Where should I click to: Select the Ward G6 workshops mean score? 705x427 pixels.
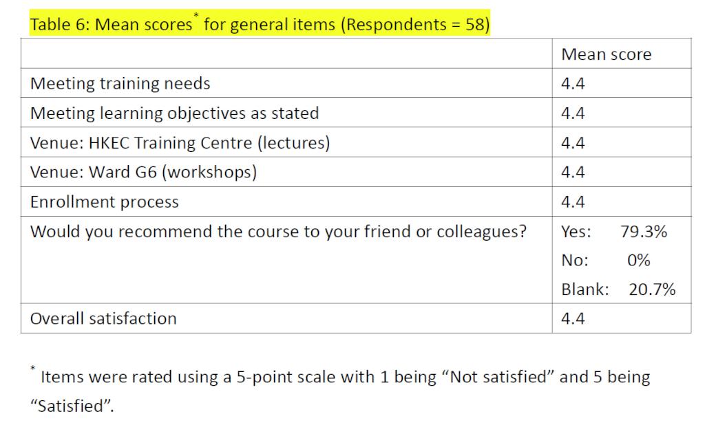tap(573, 172)
